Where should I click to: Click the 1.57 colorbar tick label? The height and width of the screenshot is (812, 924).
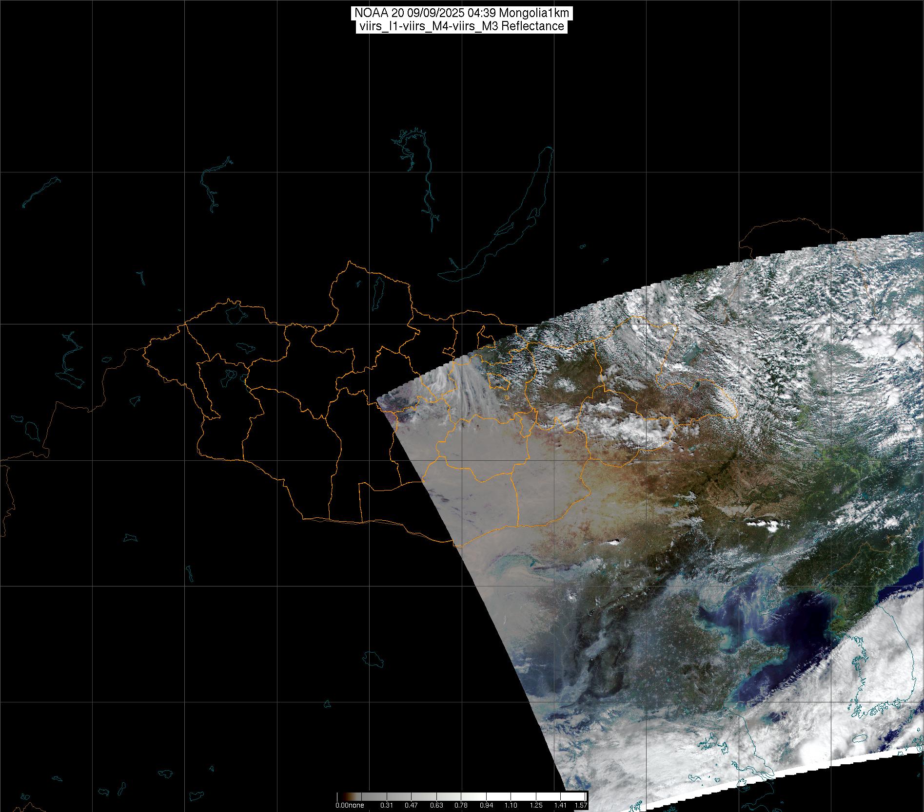pyautogui.click(x=580, y=805)
